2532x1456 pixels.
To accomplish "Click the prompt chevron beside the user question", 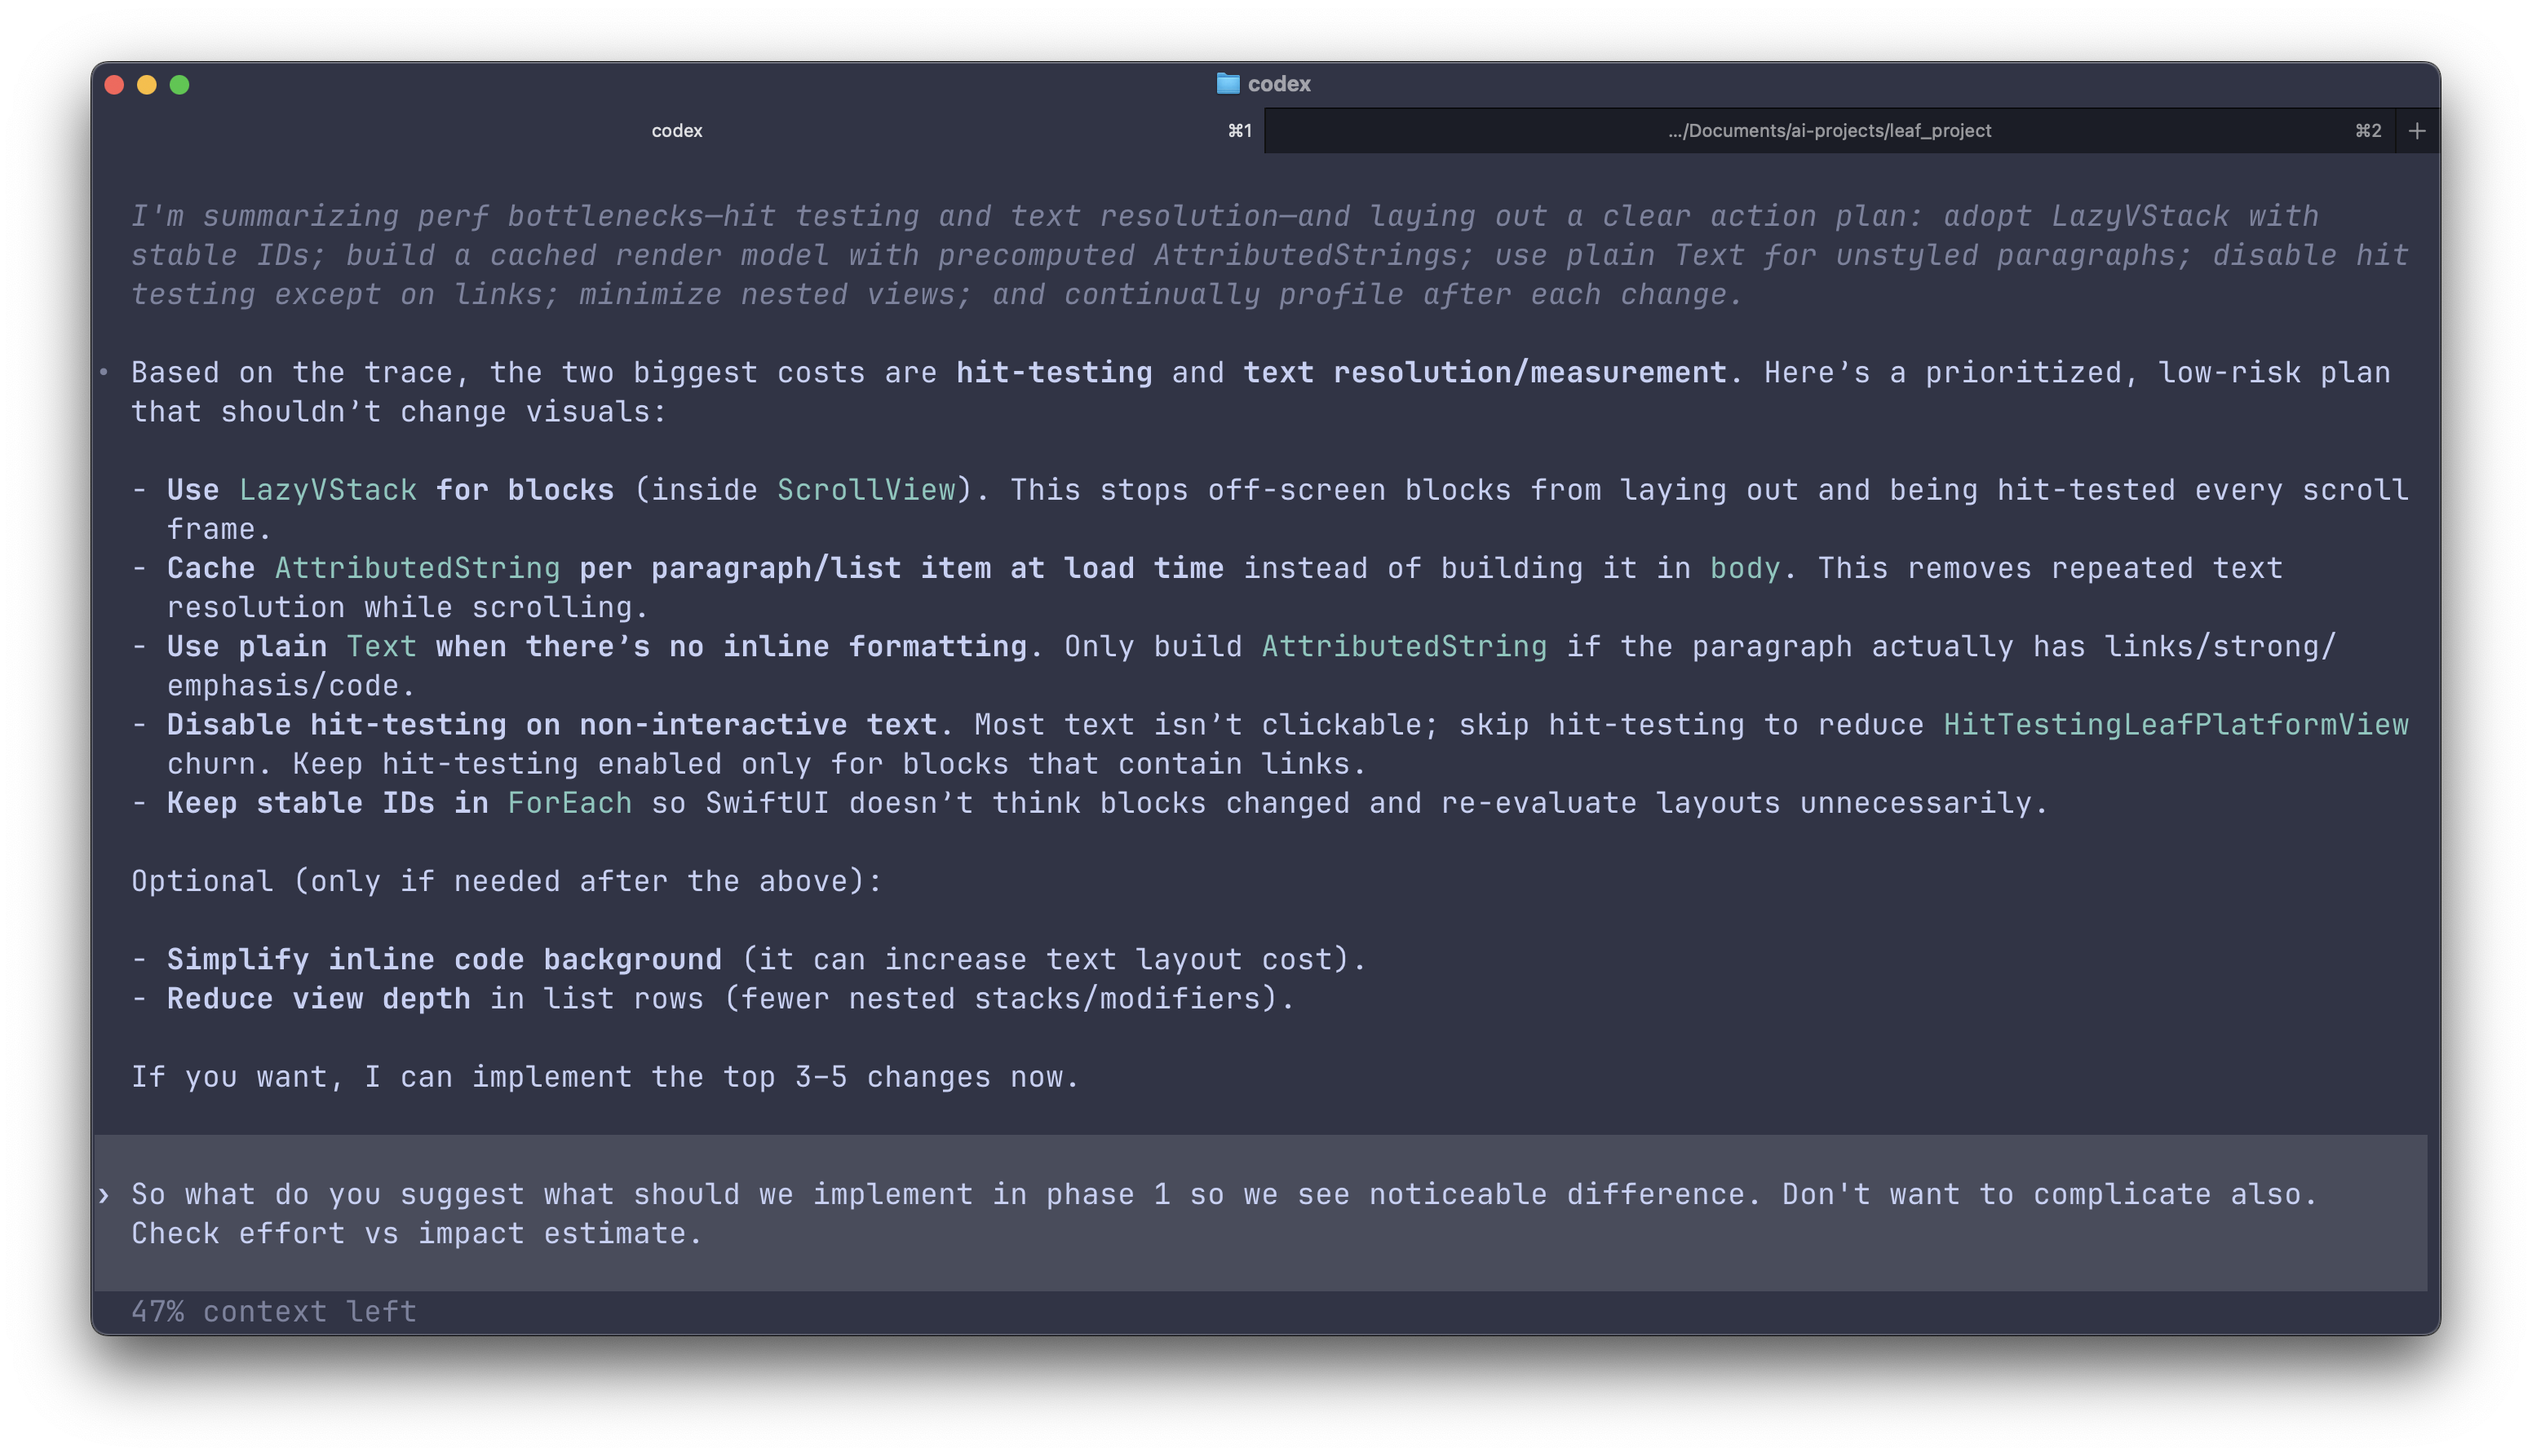I will pos(104,1194).
